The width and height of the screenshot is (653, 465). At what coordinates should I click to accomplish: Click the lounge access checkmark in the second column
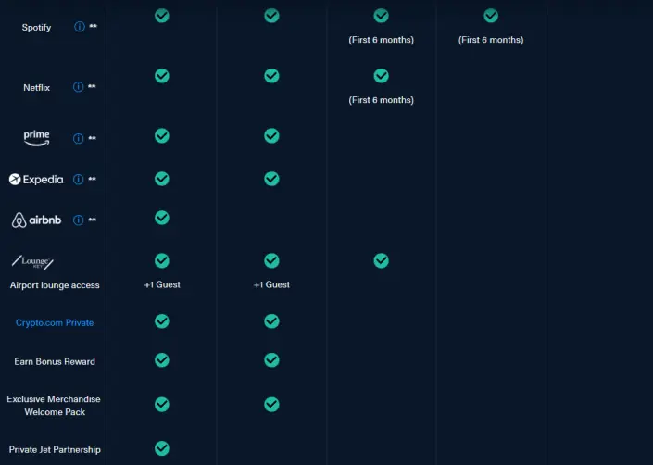tap(271, 260)
